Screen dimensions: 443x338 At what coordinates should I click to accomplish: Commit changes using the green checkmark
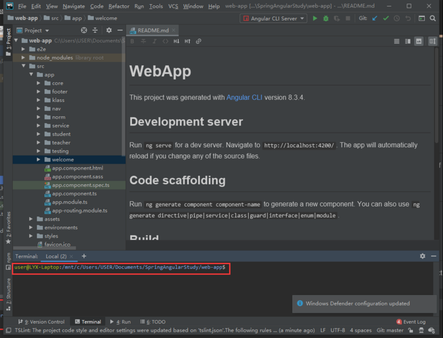coord(386,18)
